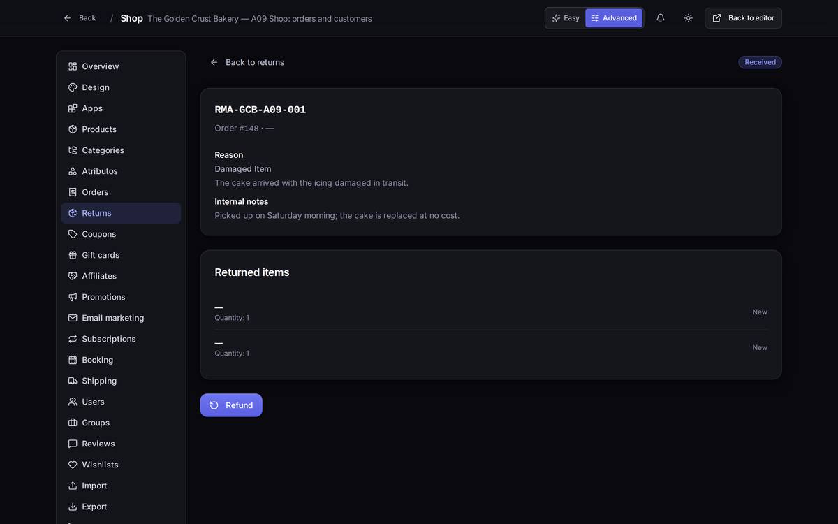
Task: Click the Shop breadcrumb title
Action: 131,18
